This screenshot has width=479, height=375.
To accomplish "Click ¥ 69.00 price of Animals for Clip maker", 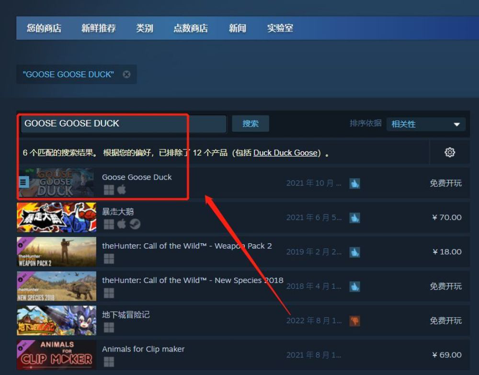I will (x=446, y=355).
